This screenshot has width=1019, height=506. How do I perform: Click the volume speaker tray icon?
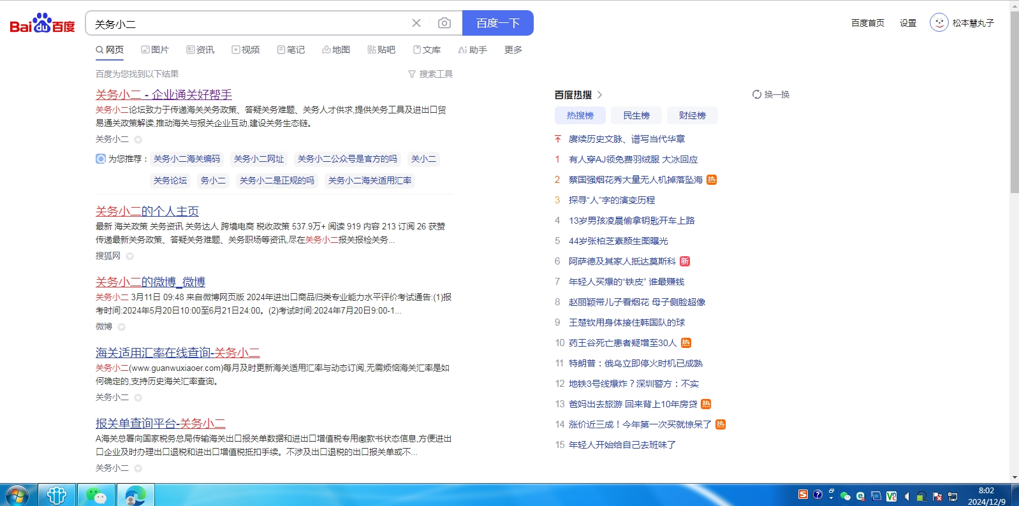pos(907,496)
